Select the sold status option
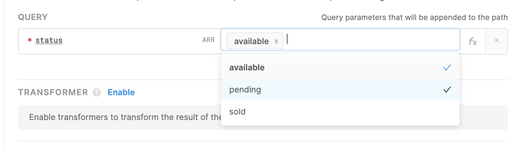The image size is (519, 149). click(x=340, y=112)
